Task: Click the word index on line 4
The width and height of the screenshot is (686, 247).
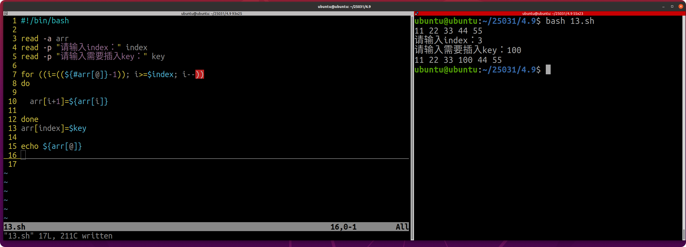Action: click(136, 47)
